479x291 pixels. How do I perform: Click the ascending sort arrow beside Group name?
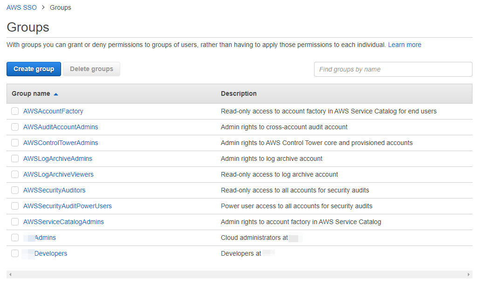tap(56, 93)
